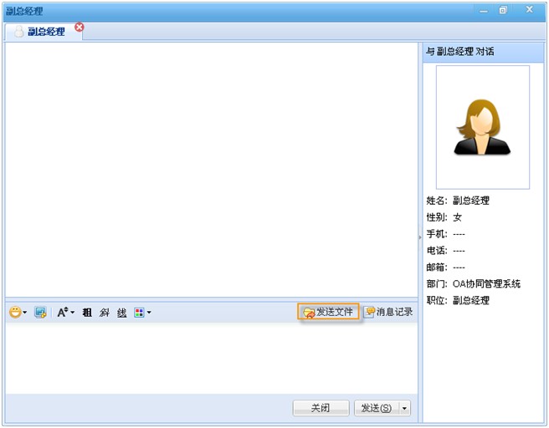
Task: Click in the chat history area
Action: point(212,170)
